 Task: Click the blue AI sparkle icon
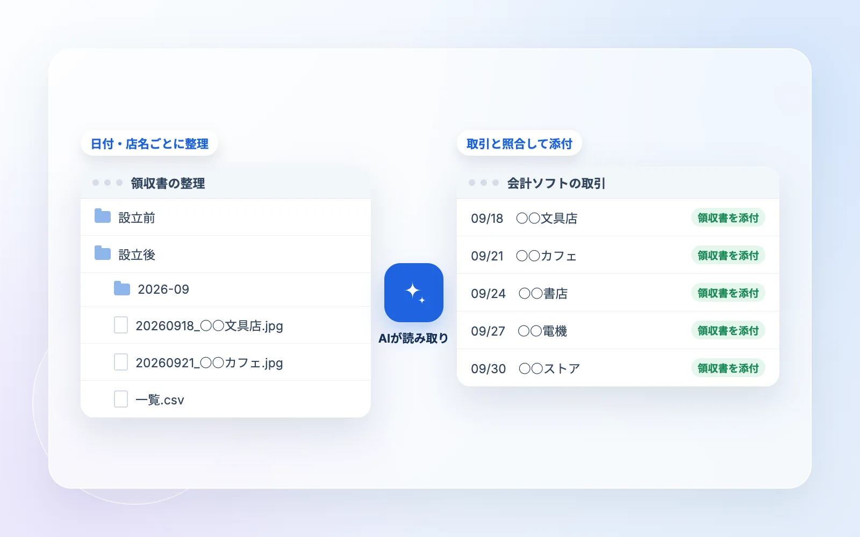click(x=414, y=293)
